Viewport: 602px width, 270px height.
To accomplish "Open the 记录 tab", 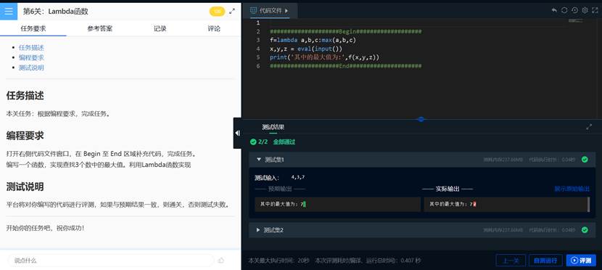I will coord(160,28).
